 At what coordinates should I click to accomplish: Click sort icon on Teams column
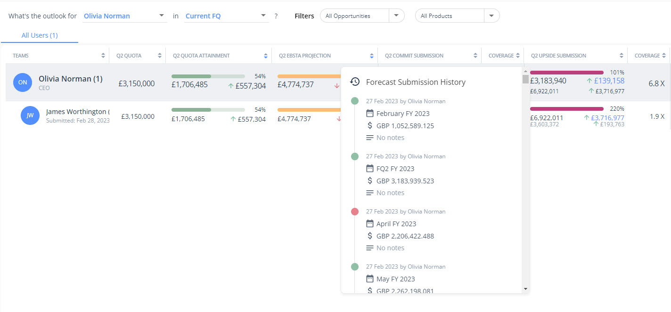(x=103, y=56)
